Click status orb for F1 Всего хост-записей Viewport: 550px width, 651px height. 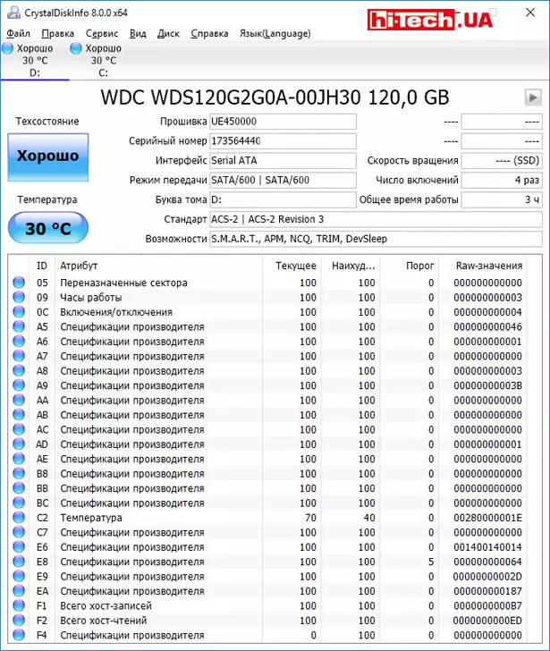19,606
